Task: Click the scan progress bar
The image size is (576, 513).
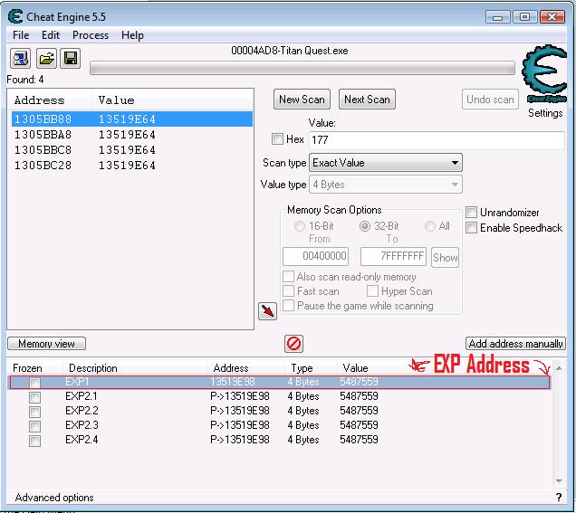Action: 302,68
